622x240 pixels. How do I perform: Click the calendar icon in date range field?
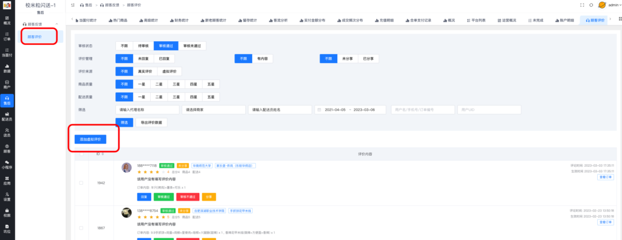tap(319, 110)
